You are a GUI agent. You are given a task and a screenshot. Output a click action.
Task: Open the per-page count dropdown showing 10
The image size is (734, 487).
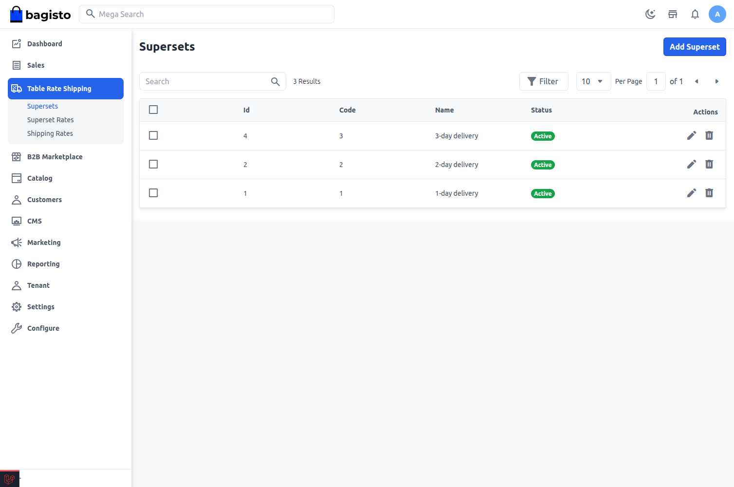coord(593,81)
